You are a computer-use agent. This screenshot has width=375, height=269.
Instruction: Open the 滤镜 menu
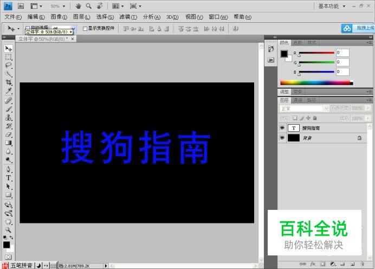[128, 17]
